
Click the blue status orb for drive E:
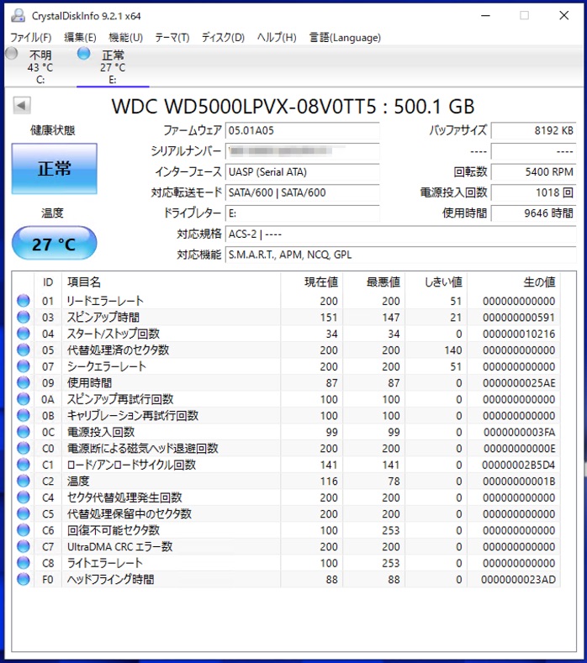[x=84, y=53]
